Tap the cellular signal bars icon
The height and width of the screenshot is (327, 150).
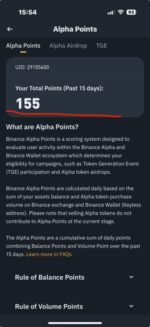click(x=111, y=12)
